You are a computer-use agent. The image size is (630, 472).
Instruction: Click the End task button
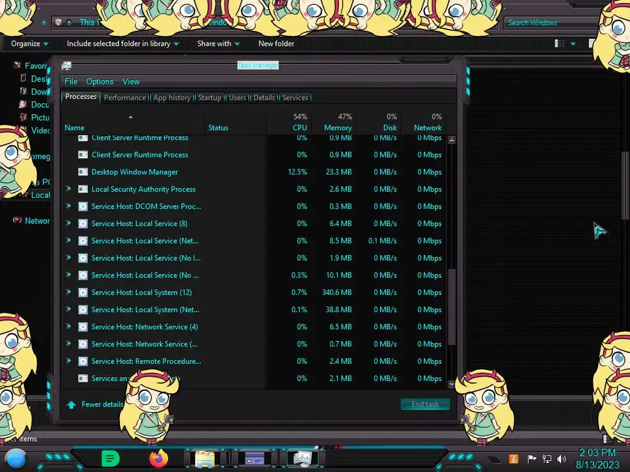pos(425,404)
